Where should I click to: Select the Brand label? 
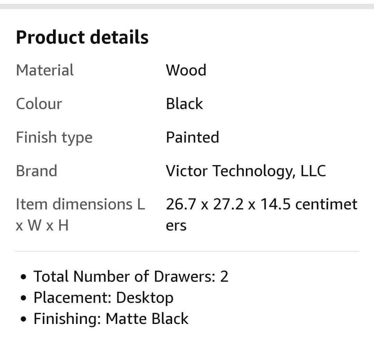point(37,171)
